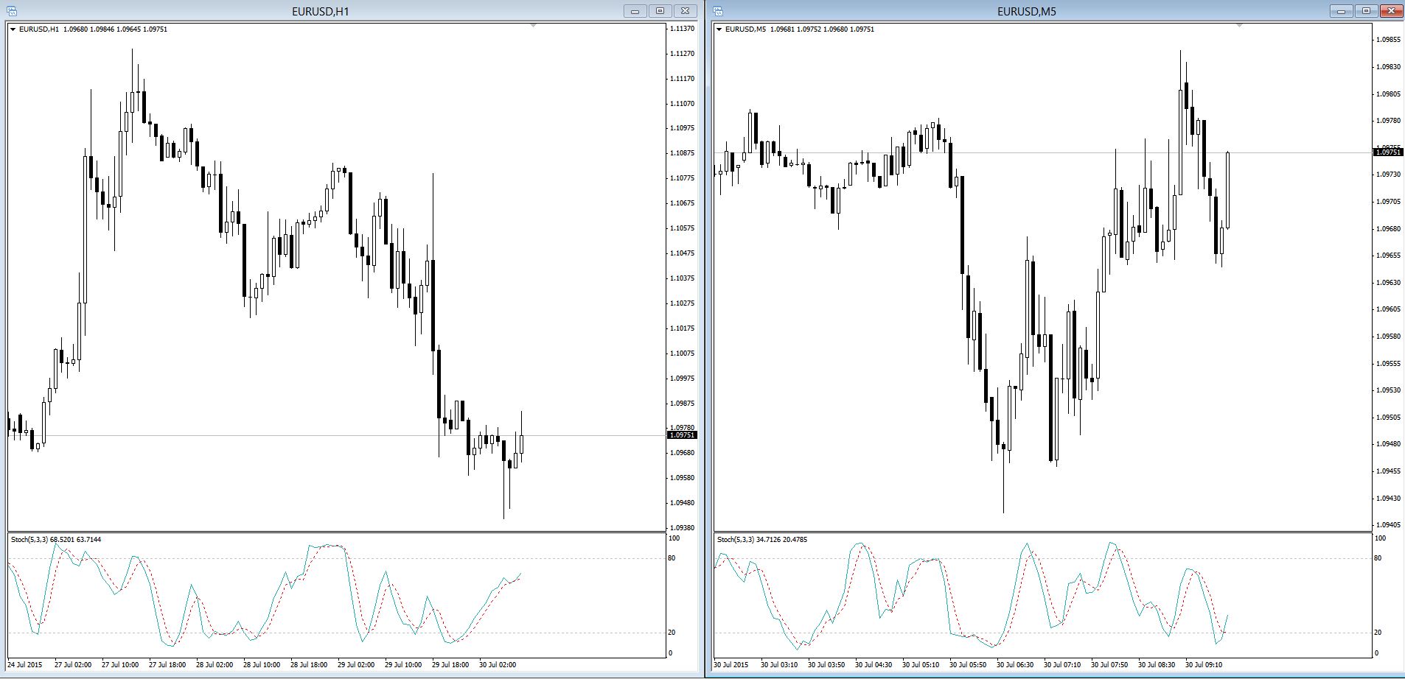This screenshot has width=1405, height=679.
Task: Click the 1.09751 current price tag in H1 chart
Action: [x=682, y=435]
